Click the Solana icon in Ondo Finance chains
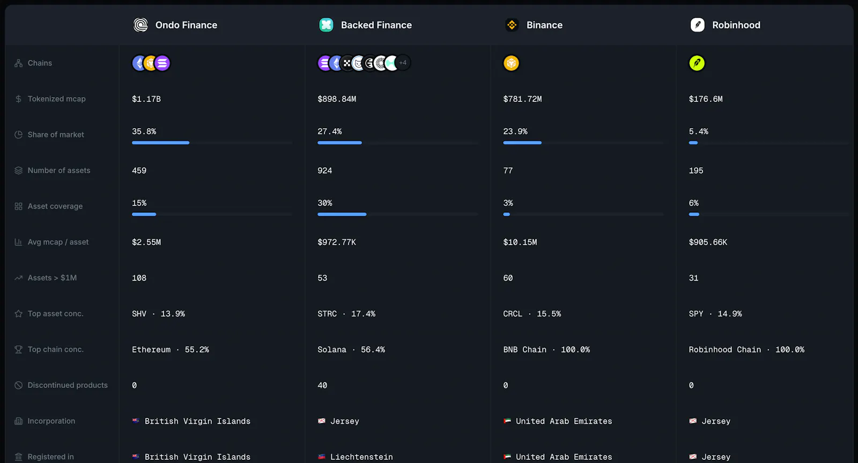 pos(162,63)
